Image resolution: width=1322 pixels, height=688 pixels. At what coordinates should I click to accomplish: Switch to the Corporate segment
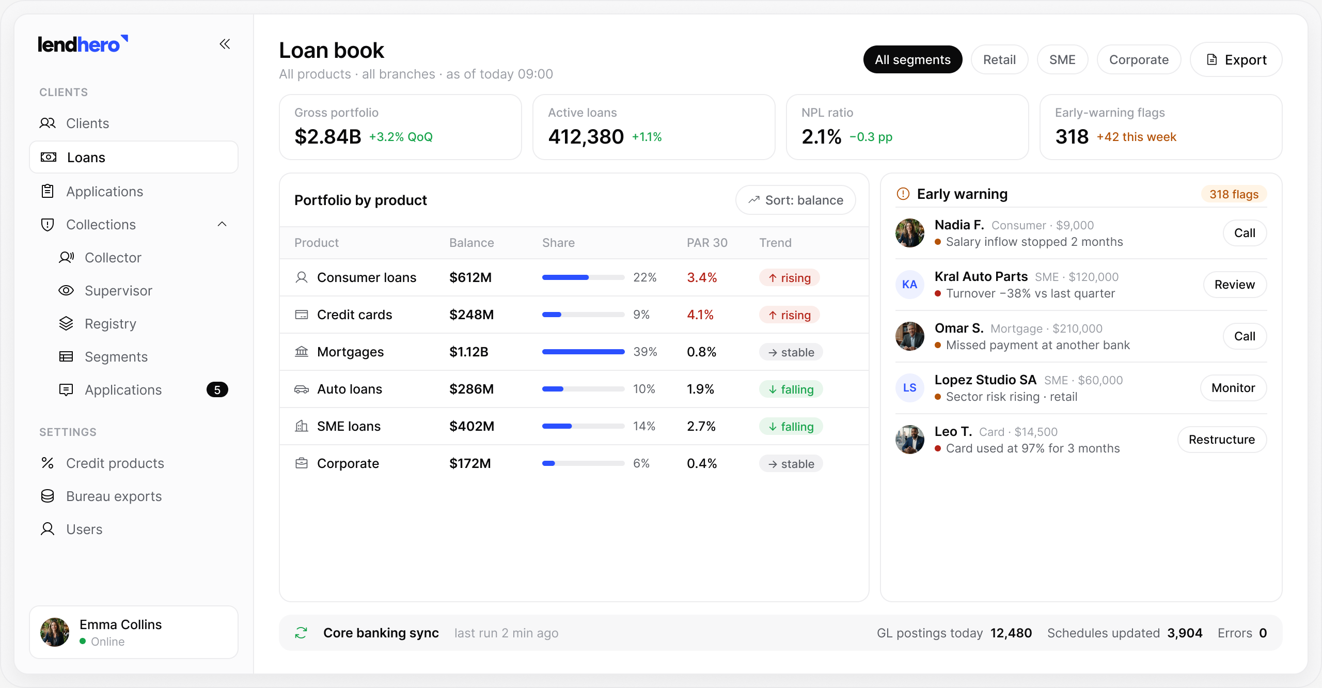pos(1139,59)
